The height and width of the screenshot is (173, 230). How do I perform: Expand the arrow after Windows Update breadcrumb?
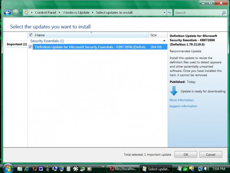[x=93, y=13]
